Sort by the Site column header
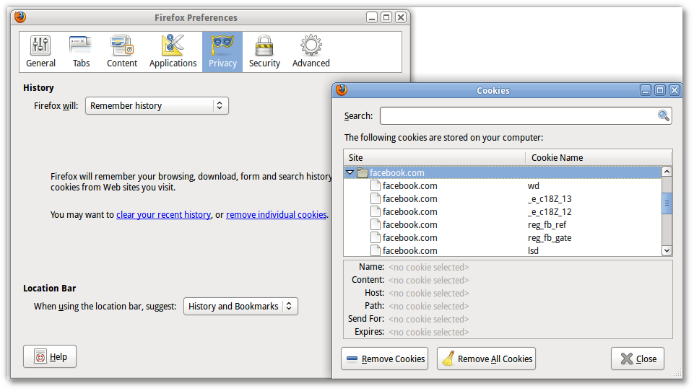 tap(435, 157)
